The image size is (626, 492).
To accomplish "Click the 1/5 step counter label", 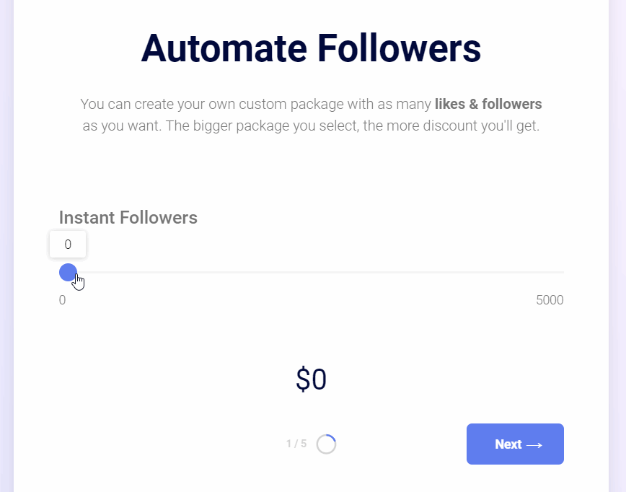I will coord(296,444).
